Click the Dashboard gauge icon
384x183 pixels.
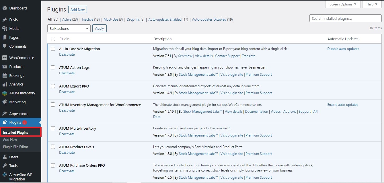tap(5, 8)
